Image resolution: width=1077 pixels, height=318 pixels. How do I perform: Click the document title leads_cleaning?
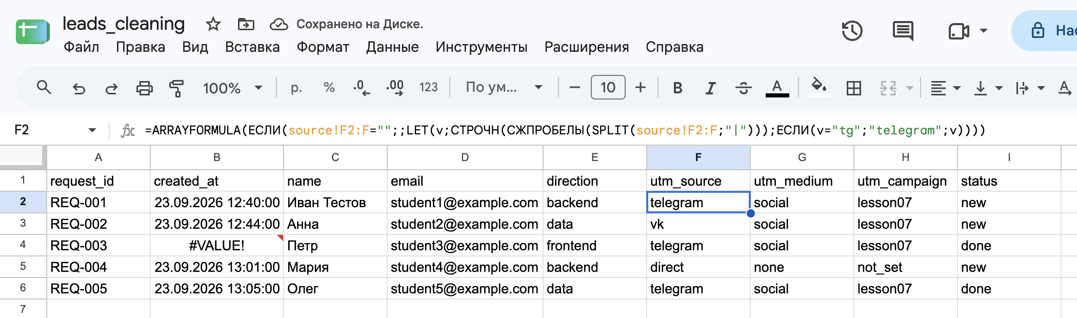[124, 24]
